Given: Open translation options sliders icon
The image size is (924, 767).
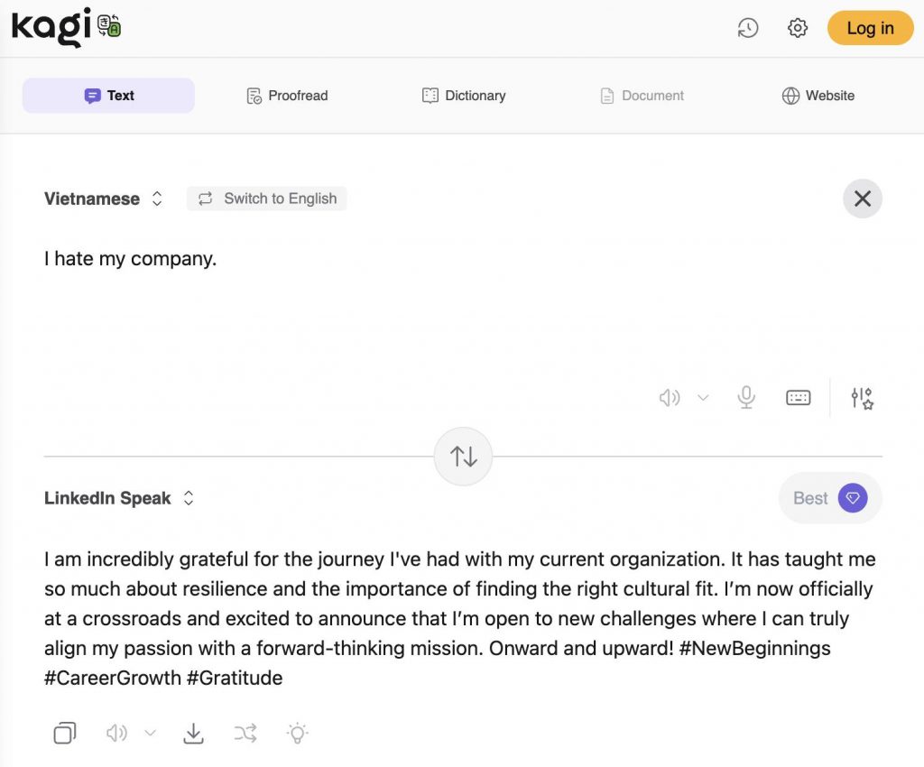Looking at the screenshot, I should (x=862, y=397).
